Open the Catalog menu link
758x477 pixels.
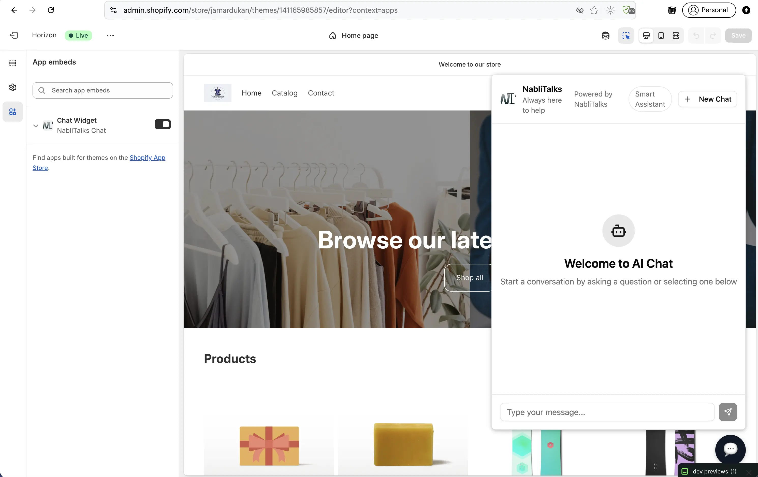[x=285, y=93]
